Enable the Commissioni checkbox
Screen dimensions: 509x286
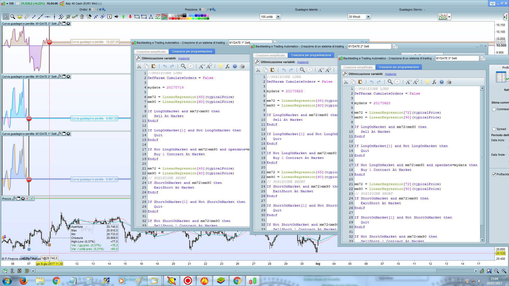click(x=494, y=109)
